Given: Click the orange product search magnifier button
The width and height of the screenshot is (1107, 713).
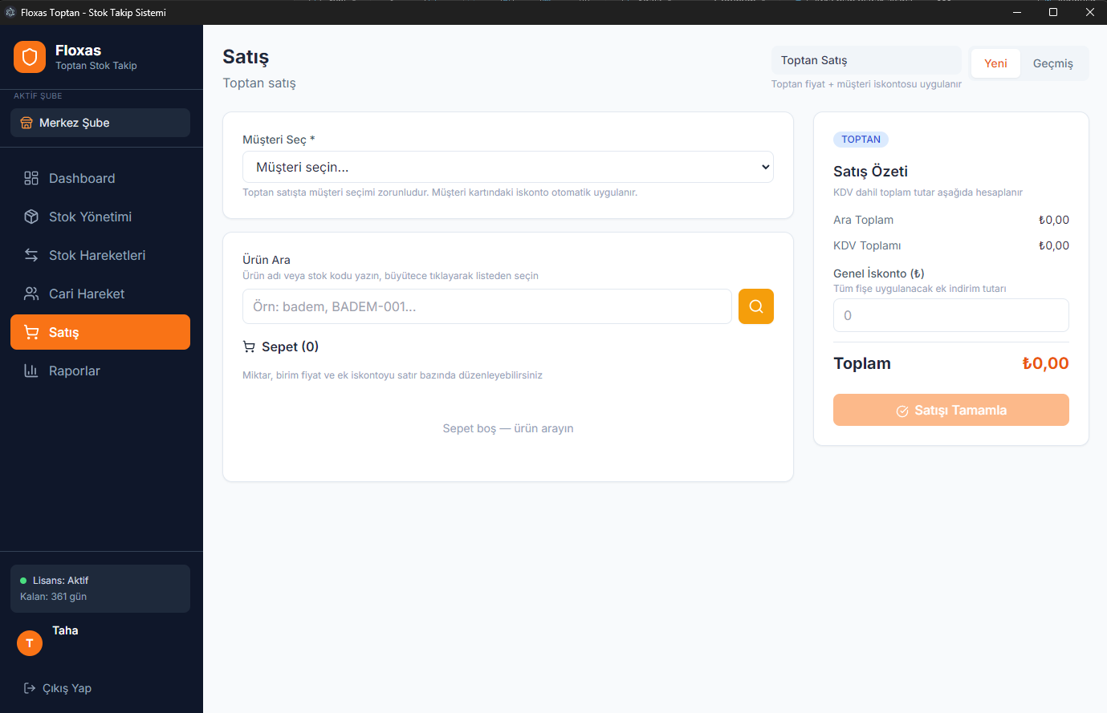Looking at the screenshot, I should tap(756, 306).
